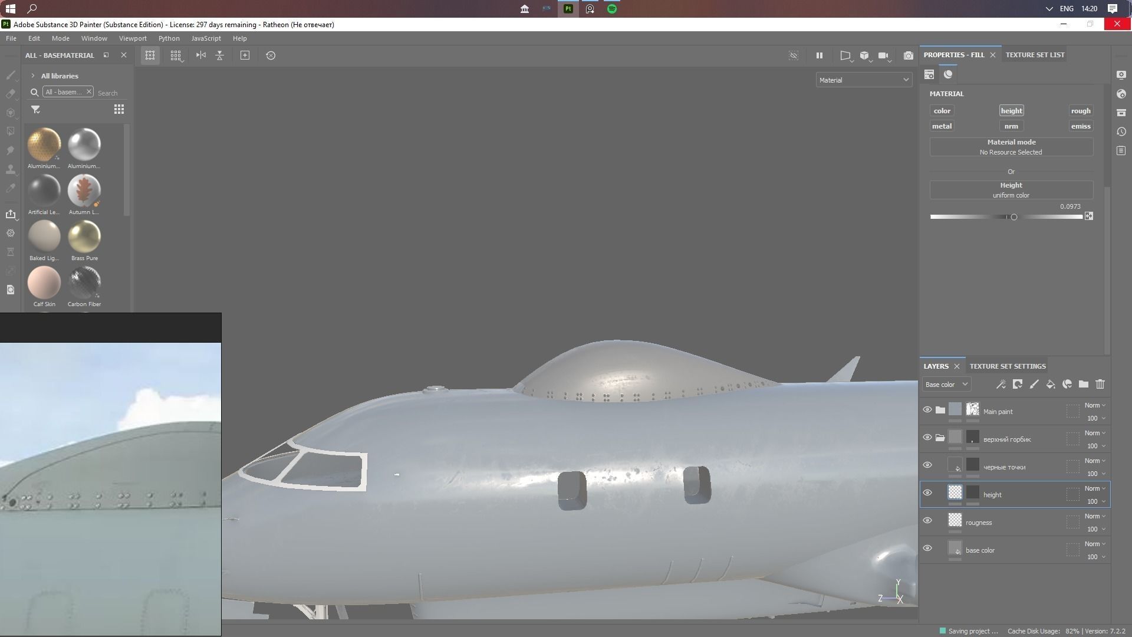Screen dimensions: 1132x637
Task: Switch to Texture Set List tab
Action: click(x=1035, y=55)
